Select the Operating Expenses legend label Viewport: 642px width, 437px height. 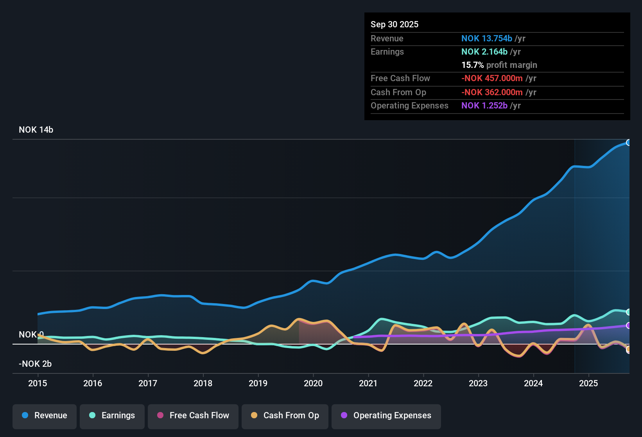coord(391,416)
